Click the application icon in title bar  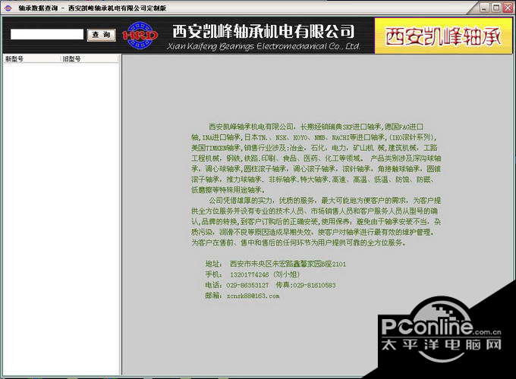click(8, 8)
